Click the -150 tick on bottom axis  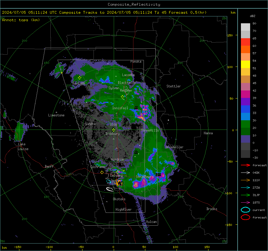[18, 247]
